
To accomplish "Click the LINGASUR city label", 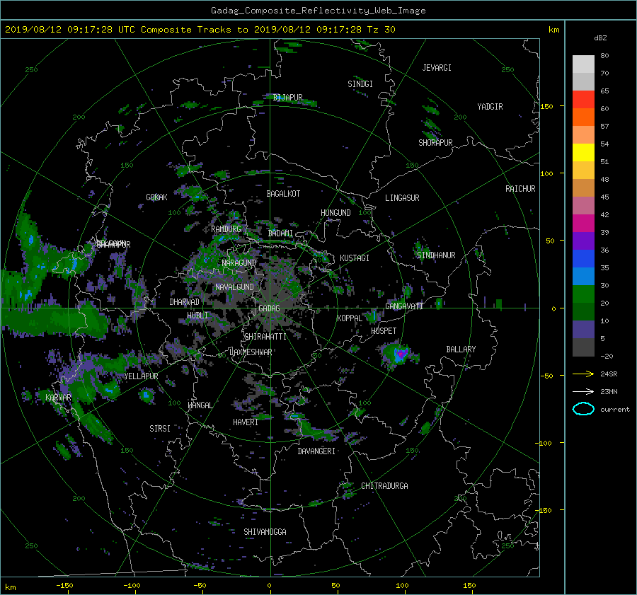I will click(402, 198).
